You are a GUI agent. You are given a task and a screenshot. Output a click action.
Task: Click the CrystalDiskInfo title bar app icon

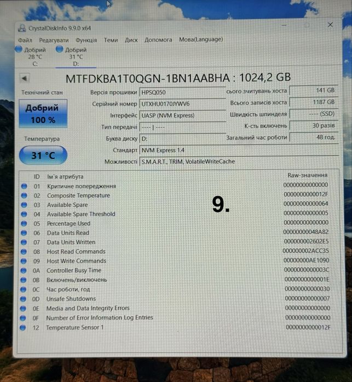[x=22, y=28]
